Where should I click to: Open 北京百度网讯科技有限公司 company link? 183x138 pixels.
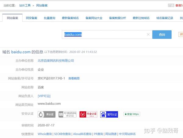tap(56, 61)
